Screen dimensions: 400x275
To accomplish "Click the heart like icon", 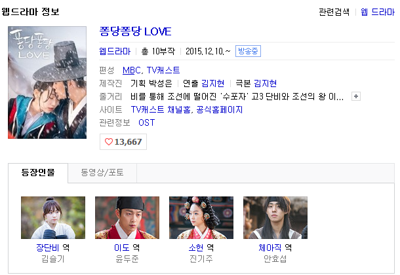I will pos(109,142).
